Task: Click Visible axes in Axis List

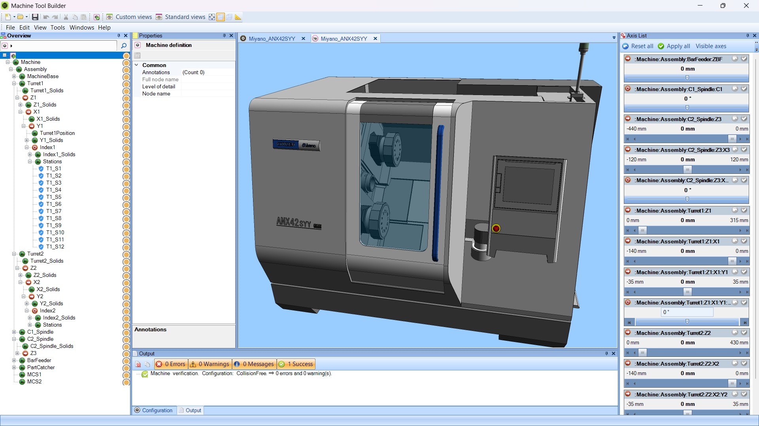Action: pos(711,46)
